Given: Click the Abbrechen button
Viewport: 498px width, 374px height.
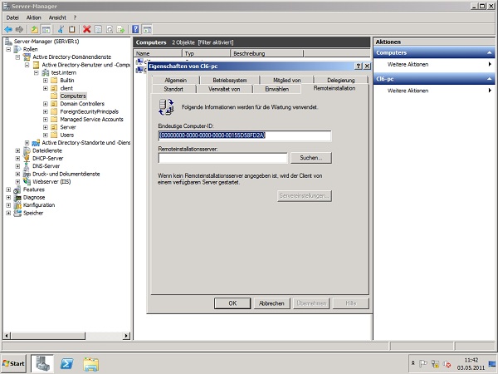Looking at the screenshot, I should 271,303.
